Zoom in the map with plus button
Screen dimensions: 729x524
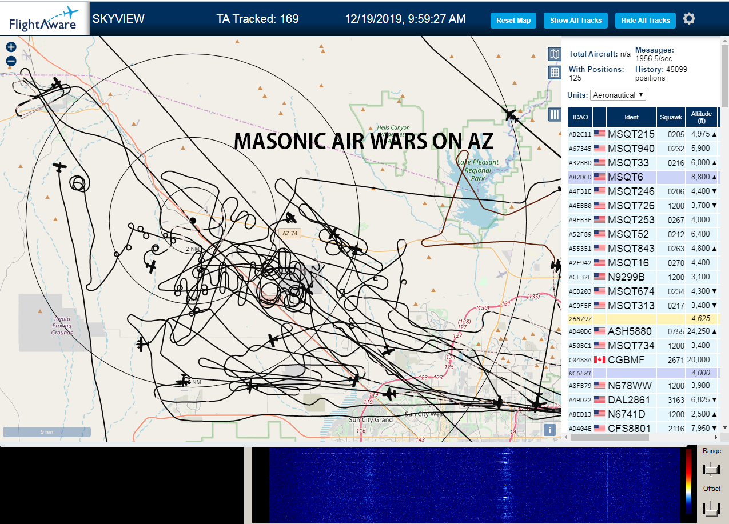pyautogui.click(x=11, y=47)
